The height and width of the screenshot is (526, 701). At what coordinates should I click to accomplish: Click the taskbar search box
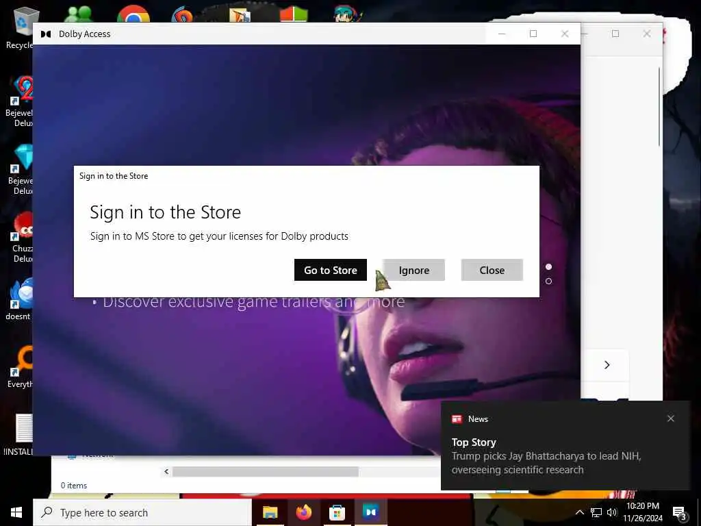tap(142, 512)
